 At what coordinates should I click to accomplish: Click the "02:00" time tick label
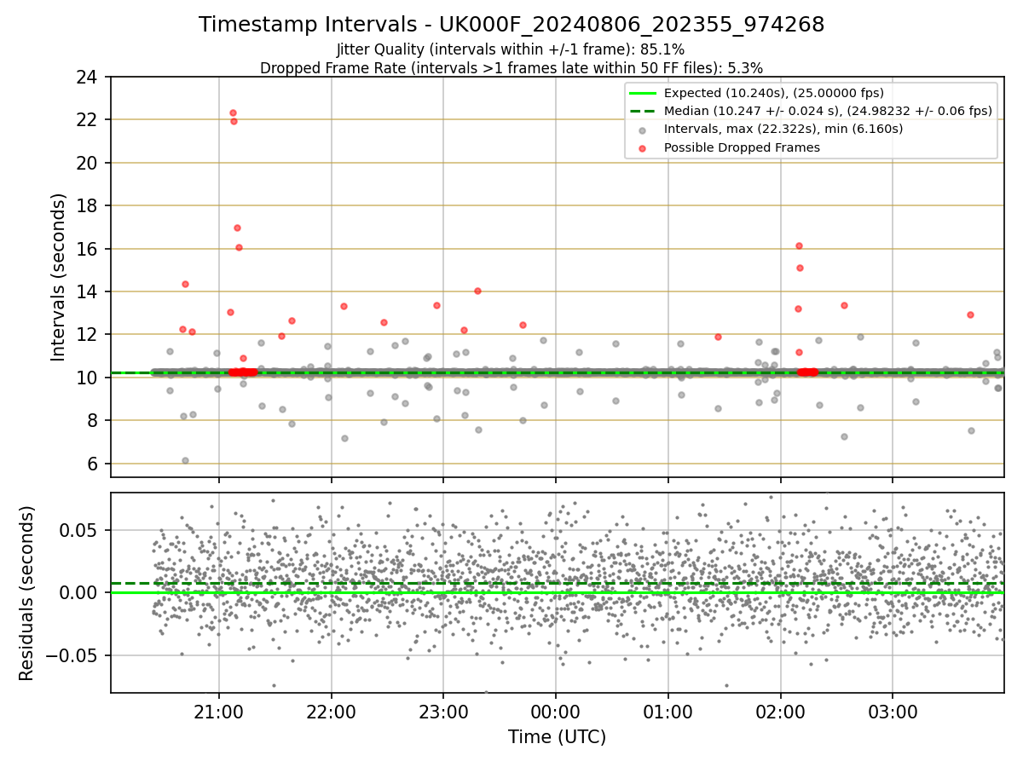(780, 711)
